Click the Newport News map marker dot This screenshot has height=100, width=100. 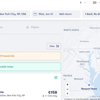89,85
